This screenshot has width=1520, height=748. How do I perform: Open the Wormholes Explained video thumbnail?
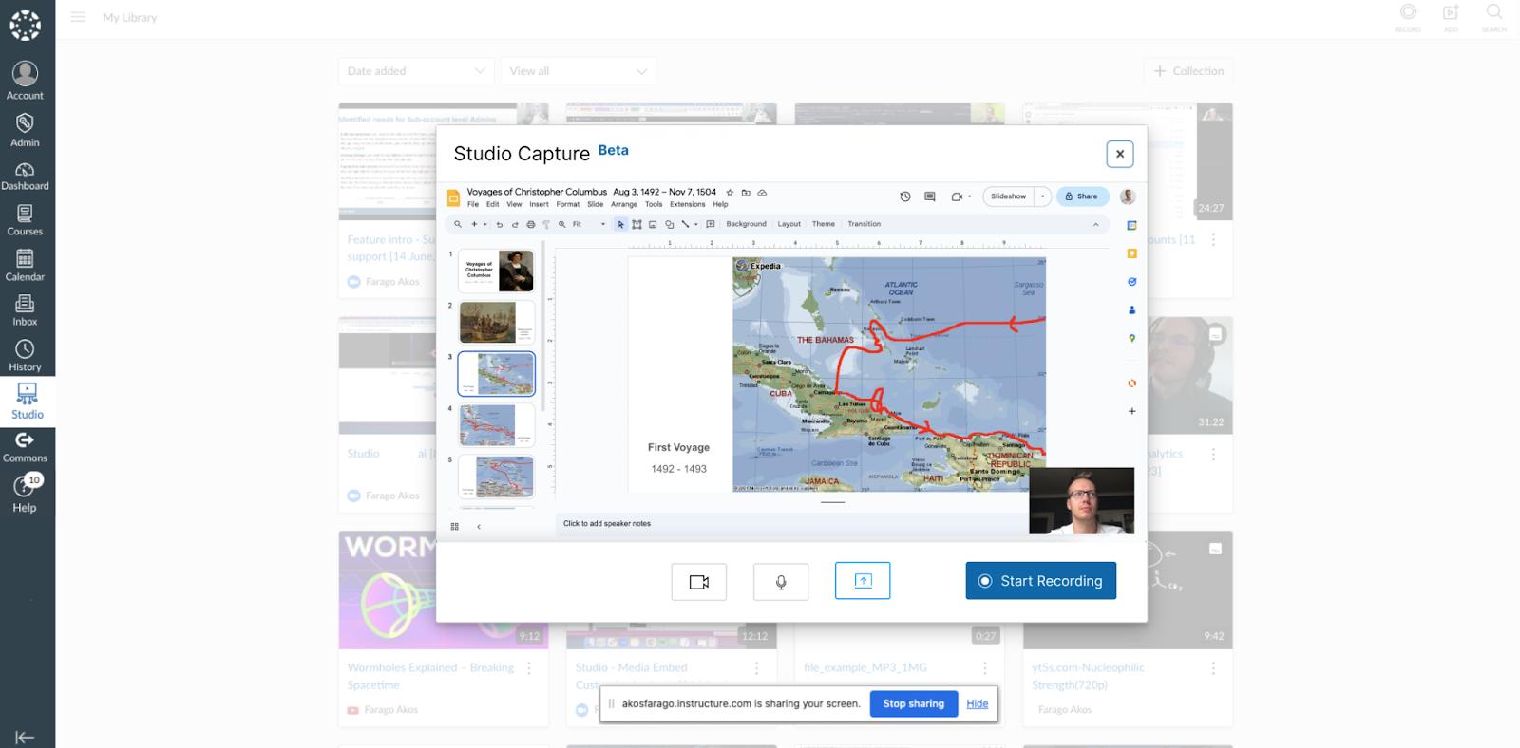pos(444,589)
